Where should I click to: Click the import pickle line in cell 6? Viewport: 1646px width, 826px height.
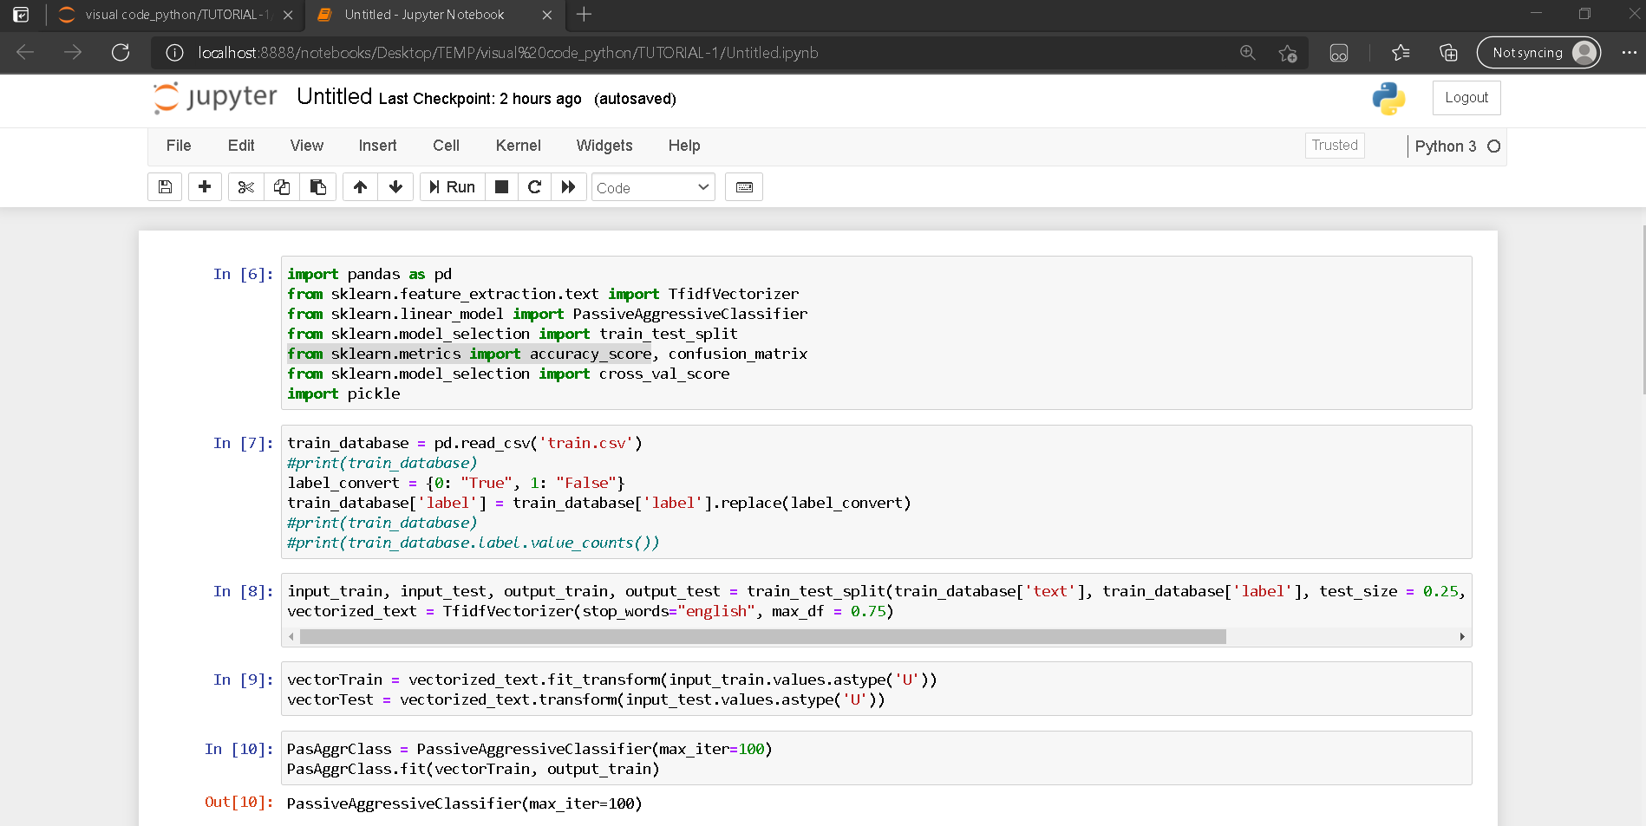(x=343, y=393)
